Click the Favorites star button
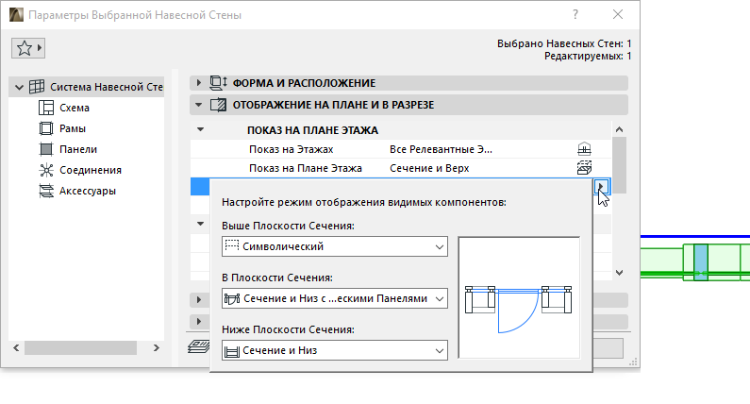Viewport: 750px width, 404px height. (28, 47)
